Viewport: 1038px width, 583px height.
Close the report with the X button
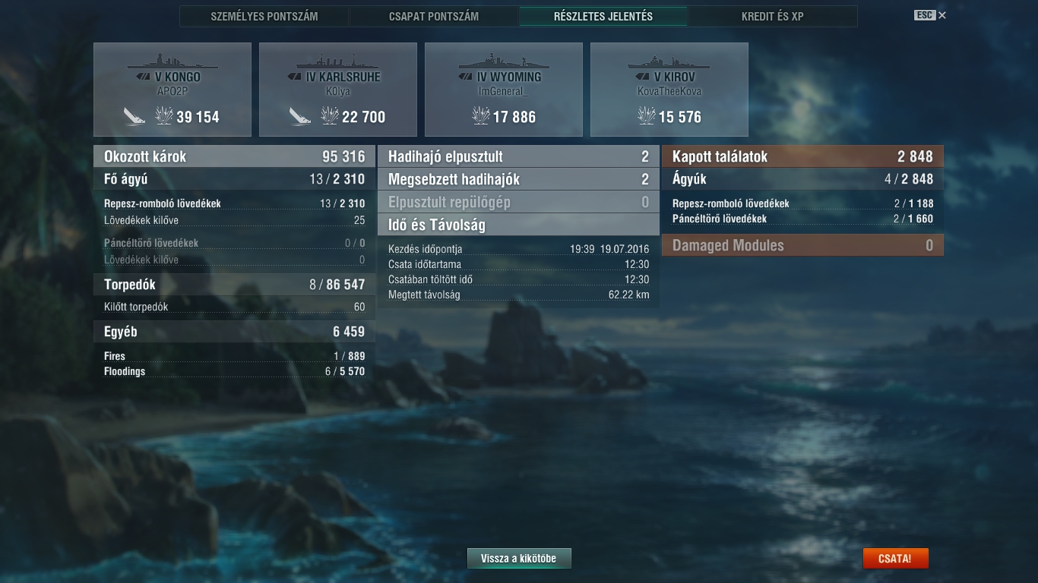[x=942, y=15]
